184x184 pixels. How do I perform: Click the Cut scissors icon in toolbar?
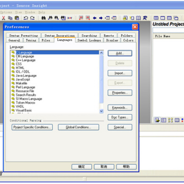click(4, 18)
